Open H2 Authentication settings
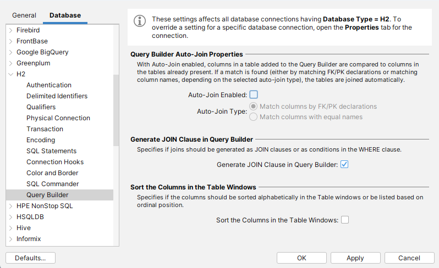This screenshot has height=268, width=439. [x=49, y=85]
